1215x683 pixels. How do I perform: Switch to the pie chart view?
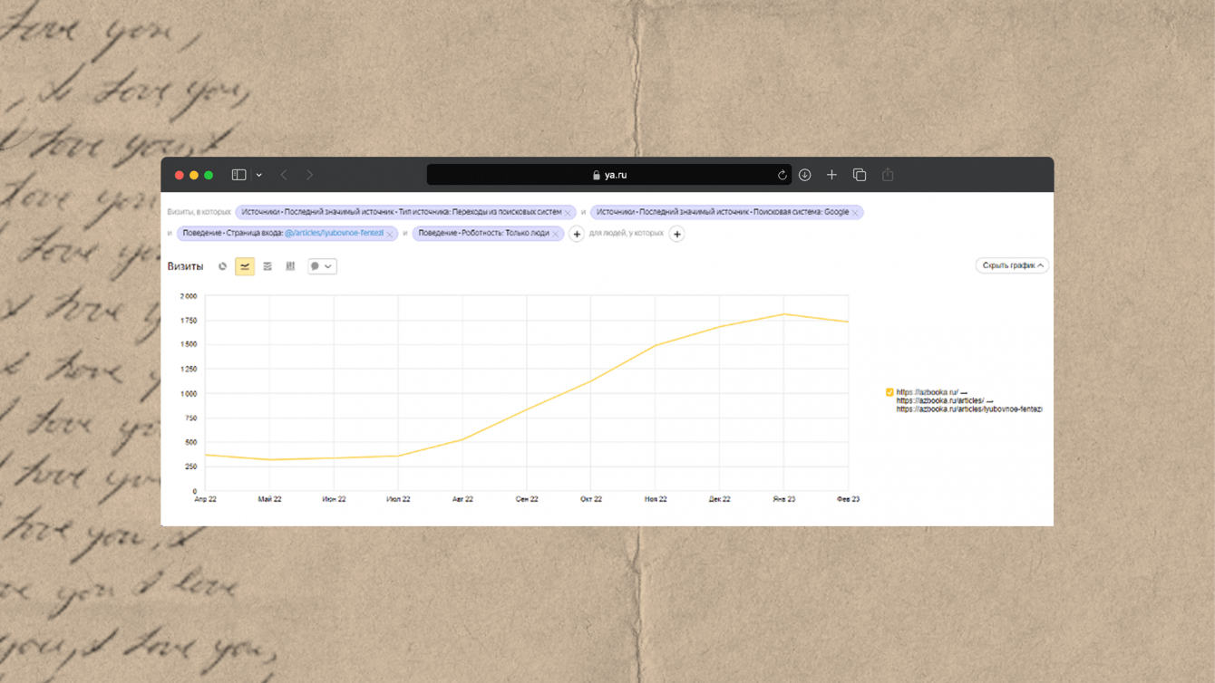[222, 266]
